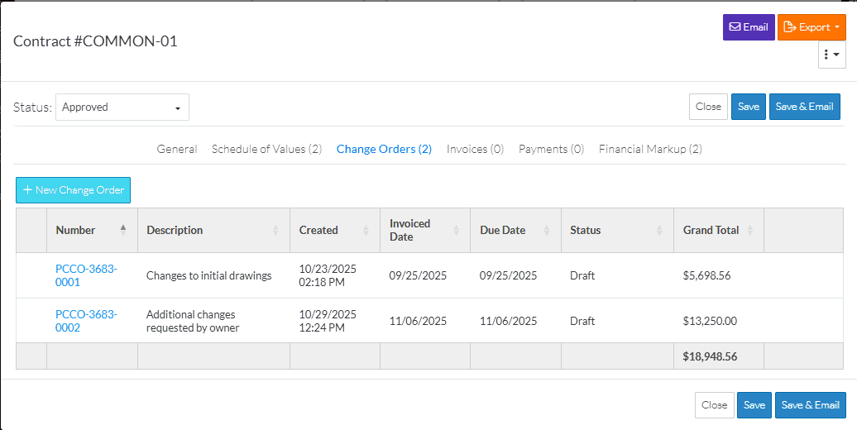Viewport: 857px width, 430px height.
Task: Select the Financial Markup tab
Action: point(650,149)
